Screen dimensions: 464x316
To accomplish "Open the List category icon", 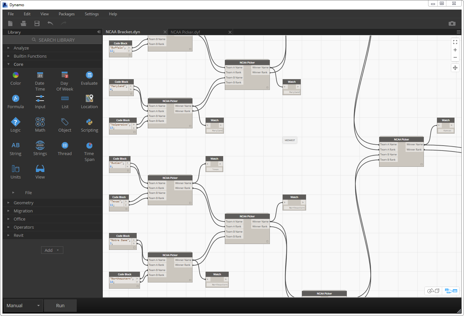I will (x=65, y=98).
